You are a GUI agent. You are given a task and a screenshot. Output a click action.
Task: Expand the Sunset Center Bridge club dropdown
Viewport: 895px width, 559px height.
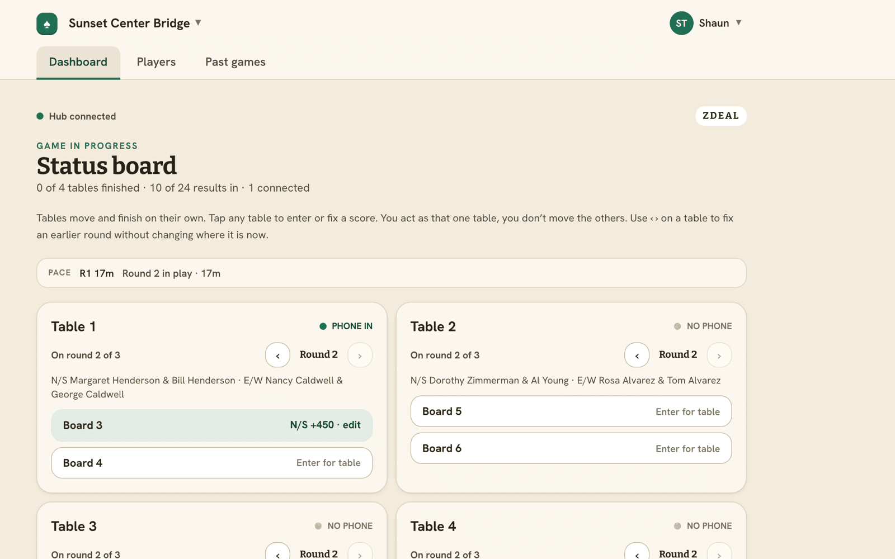(198, 23)
